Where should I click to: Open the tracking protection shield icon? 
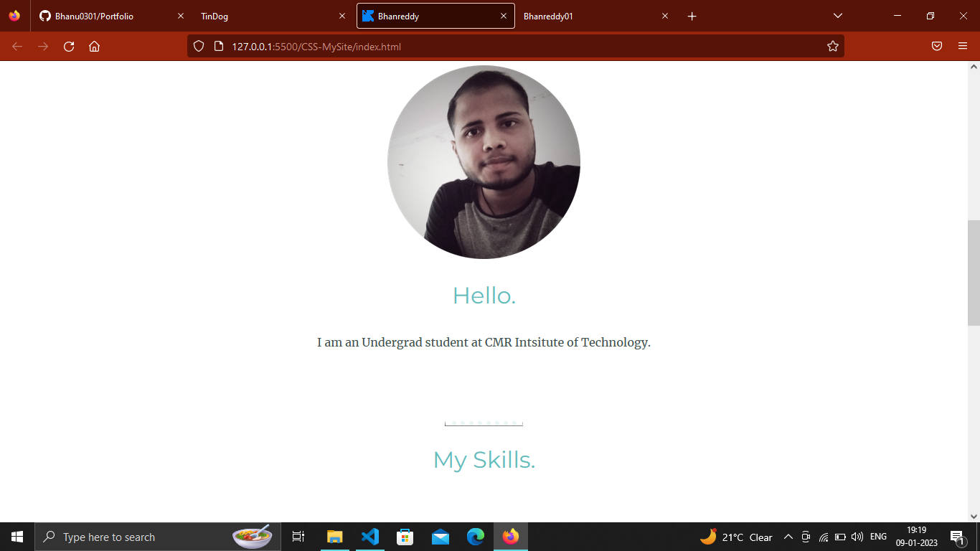click(x=198, y=46)
